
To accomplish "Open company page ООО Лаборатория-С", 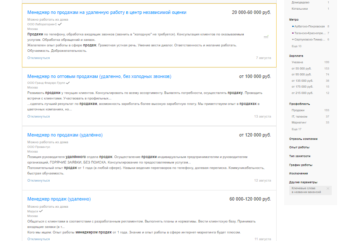I will pos(42,24).
